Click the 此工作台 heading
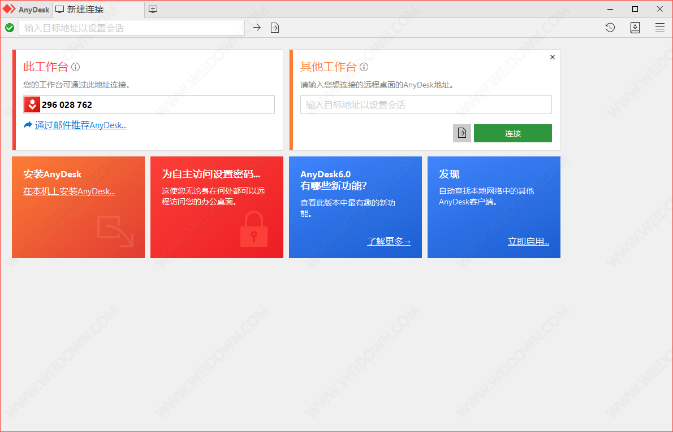The width and height of the screenshot is (673, 432). tap(45, 67)
